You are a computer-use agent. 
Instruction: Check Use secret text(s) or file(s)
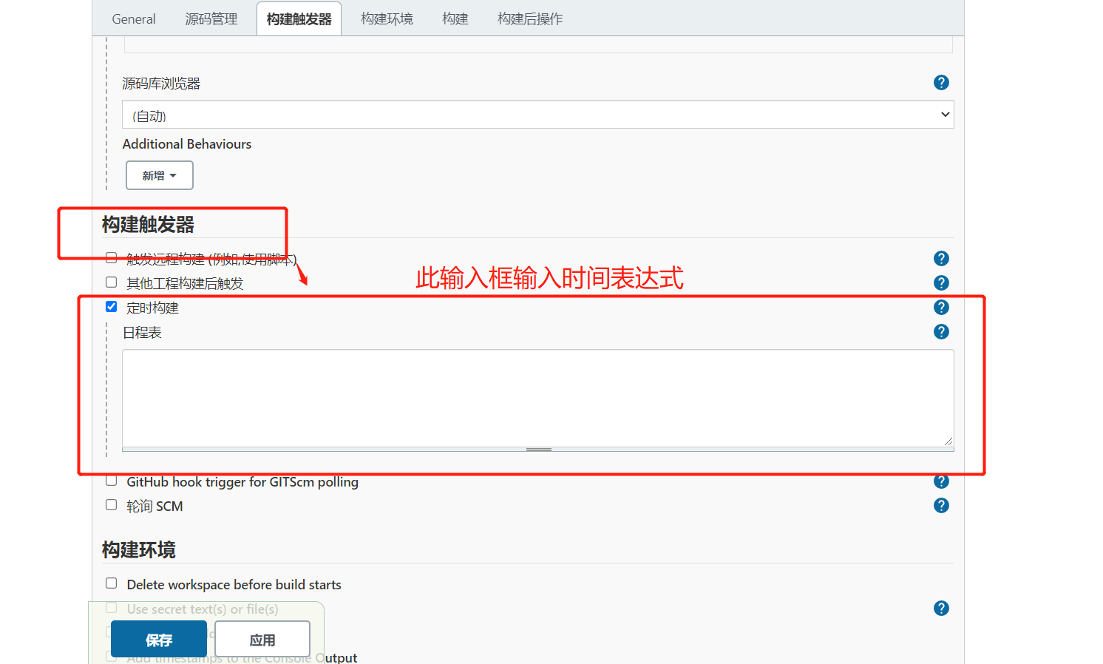pyautogui.click(x=112, y=608)
